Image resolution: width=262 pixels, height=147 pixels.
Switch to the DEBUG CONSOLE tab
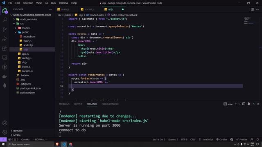[110, 104]
